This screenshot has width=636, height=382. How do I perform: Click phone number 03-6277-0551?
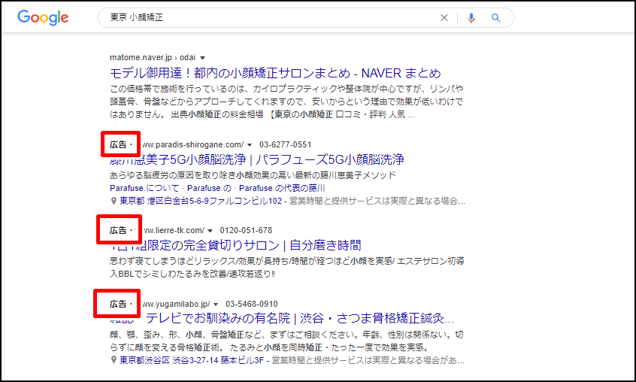click(285, 145)
